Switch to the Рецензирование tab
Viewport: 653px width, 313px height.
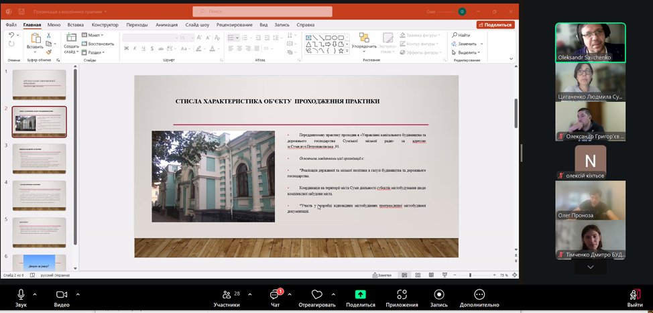[x=235, y=25]
